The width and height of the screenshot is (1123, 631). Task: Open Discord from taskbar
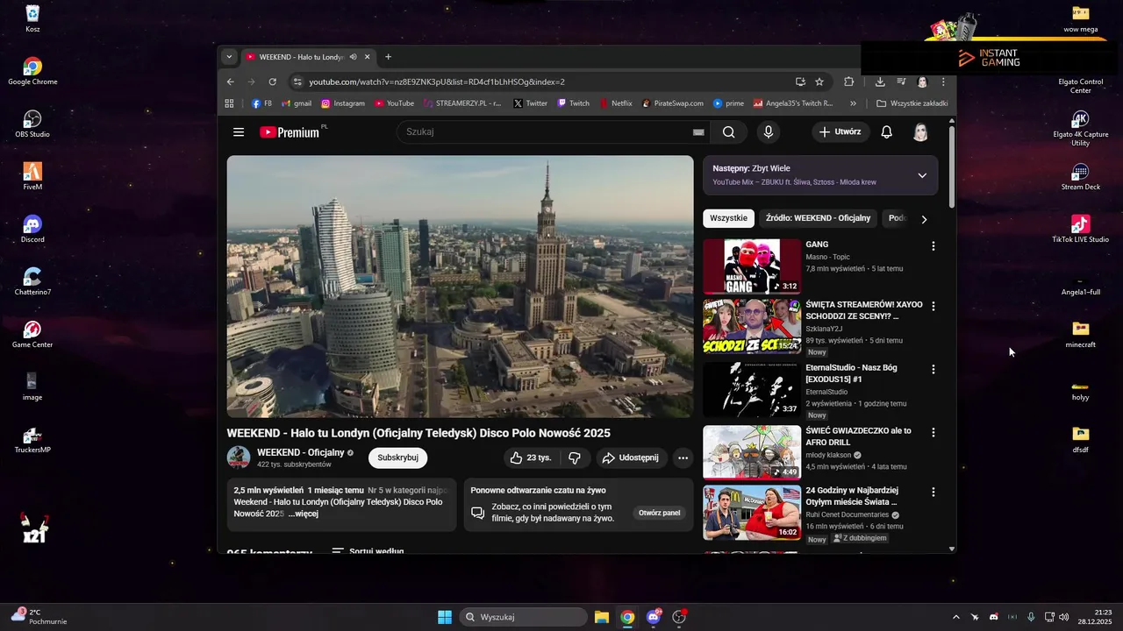(x=654, y=617)
